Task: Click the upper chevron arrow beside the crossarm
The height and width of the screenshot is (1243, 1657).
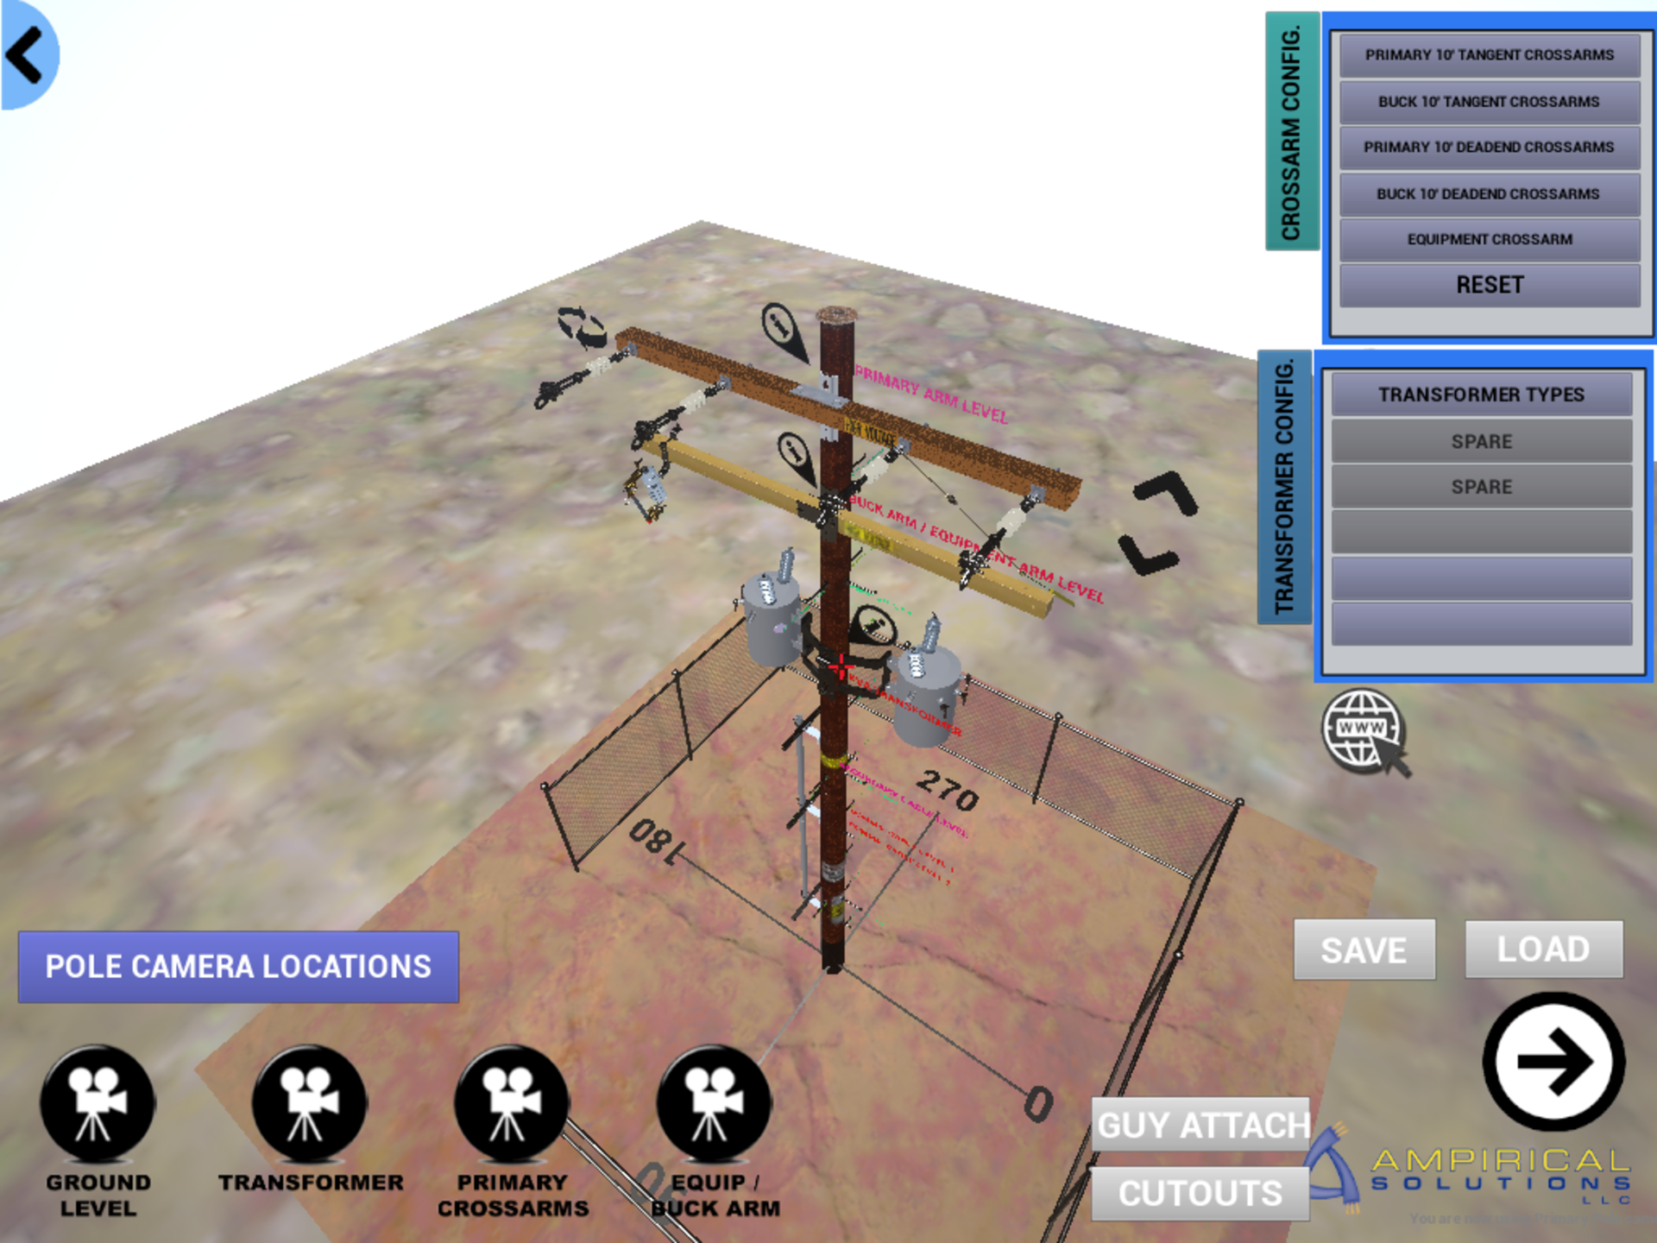Action: [x=1167, y=494]
